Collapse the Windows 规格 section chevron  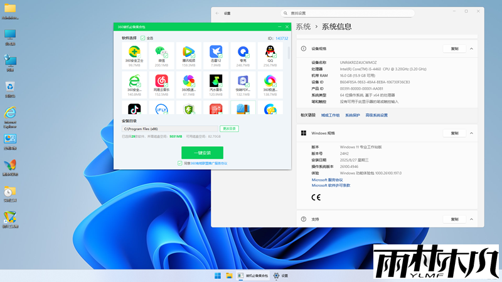(471, 133)
